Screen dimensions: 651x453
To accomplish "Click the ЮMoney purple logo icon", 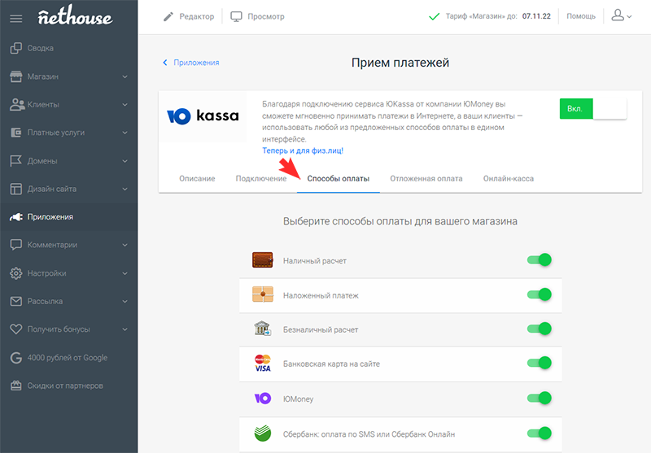I will 262,399.
